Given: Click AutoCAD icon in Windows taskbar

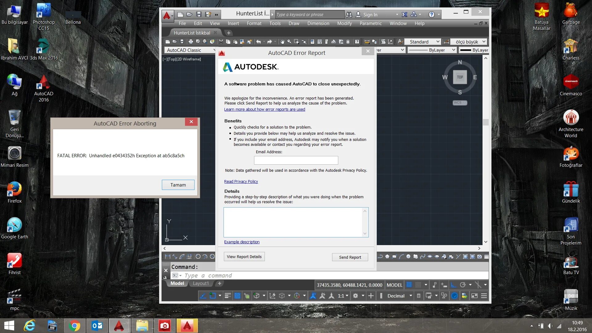Looking at the screenshot, I should 120,325.
